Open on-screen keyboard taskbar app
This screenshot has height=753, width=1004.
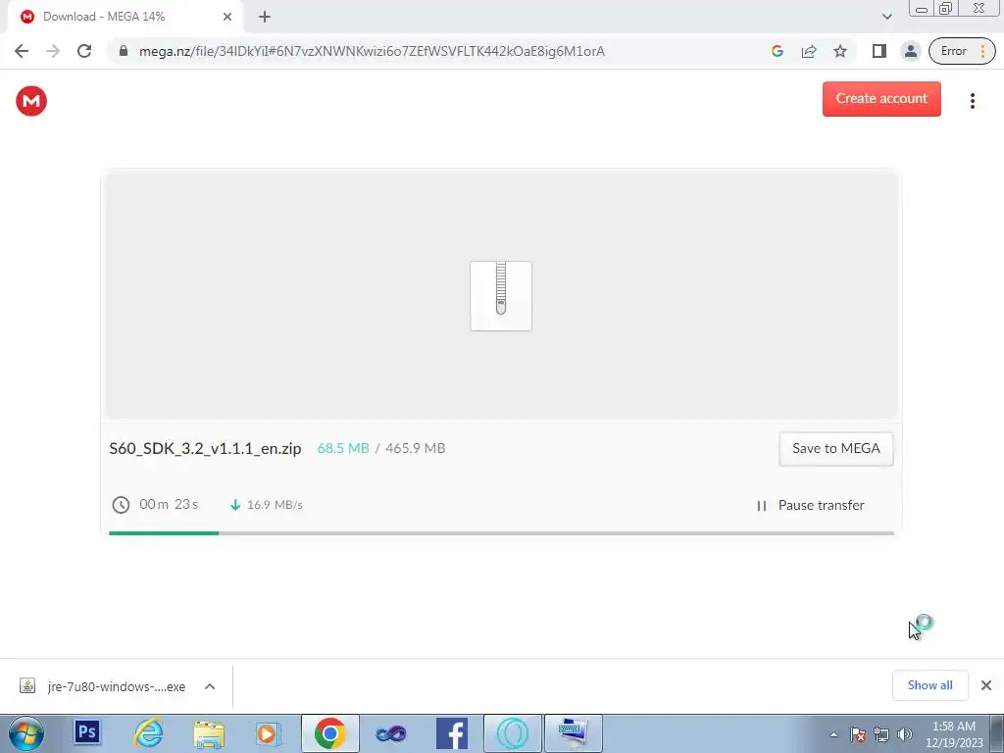click(573, 733)
